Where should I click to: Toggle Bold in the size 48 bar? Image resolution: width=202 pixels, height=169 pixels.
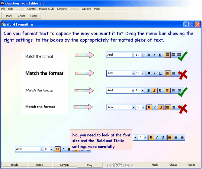pyautogui.click(x=149, y=73)
